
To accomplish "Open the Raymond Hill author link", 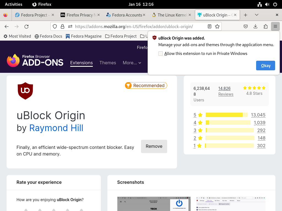I will pyautogui.click(x=56, y=128).
